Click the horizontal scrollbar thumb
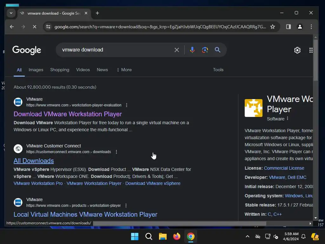Viewport: 325px width, 244px height. (180, 223)
